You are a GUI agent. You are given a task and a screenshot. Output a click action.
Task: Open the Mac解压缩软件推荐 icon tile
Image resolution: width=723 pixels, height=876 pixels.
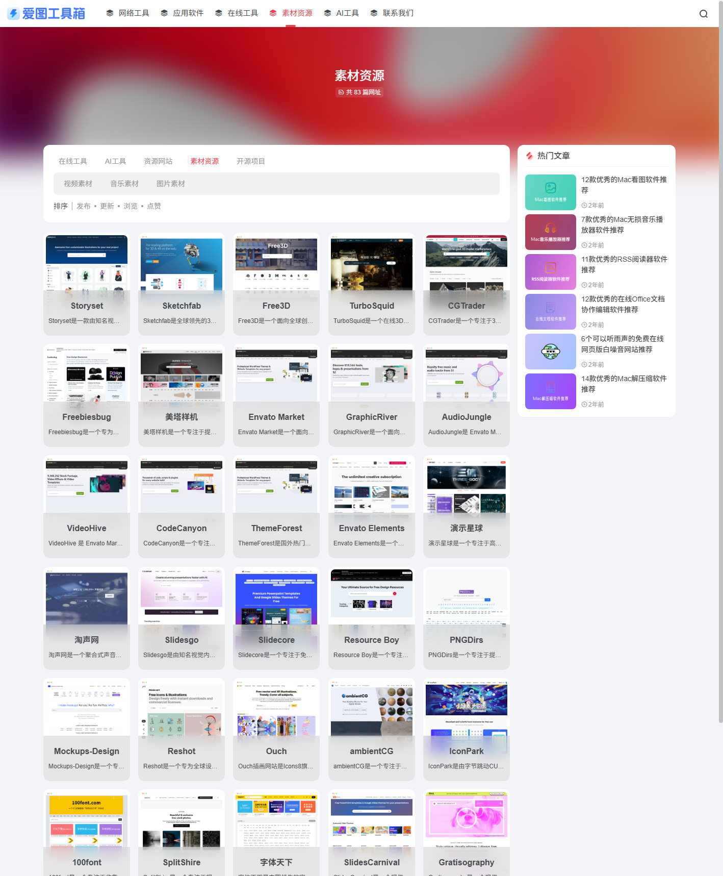coord(550,391)
